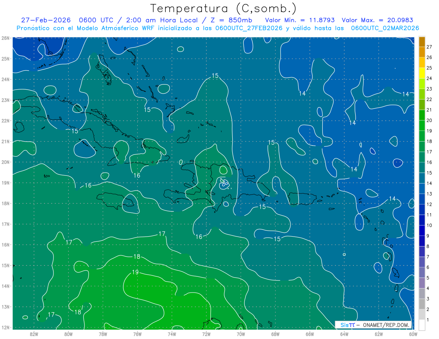Click the '12N' latitude axis label
The height and width of the screenshot is (339, 439).
click(5, 327)
